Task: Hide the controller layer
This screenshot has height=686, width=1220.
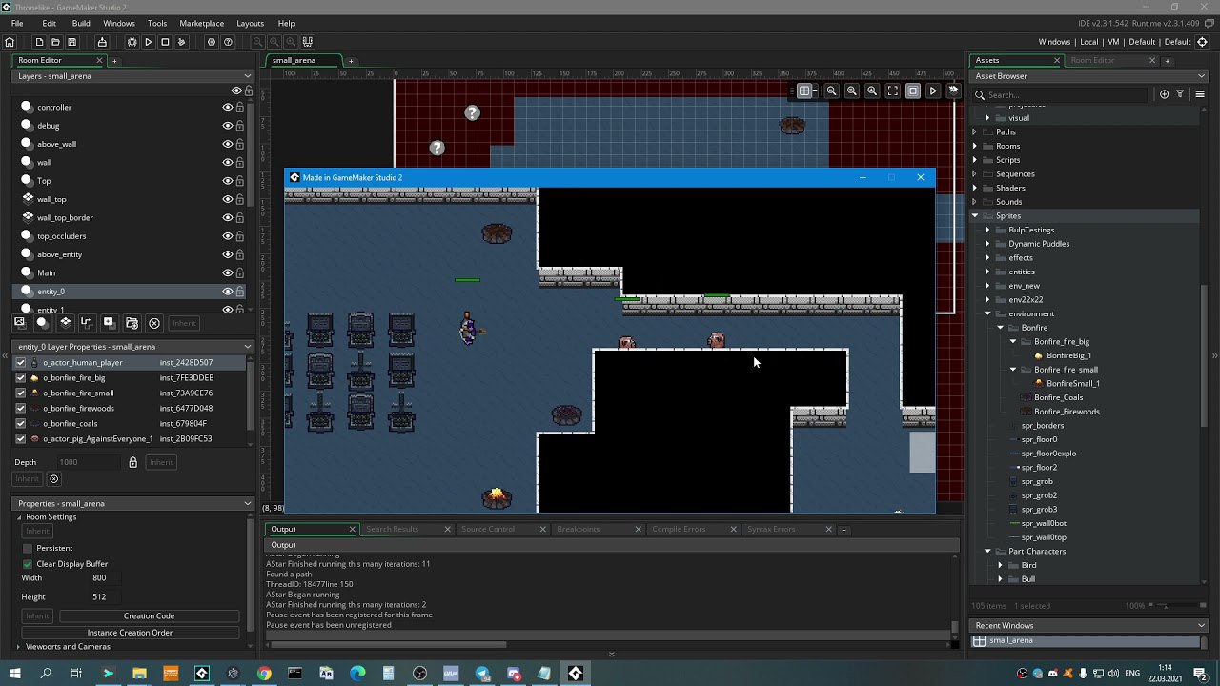Action: coord(228,107)
